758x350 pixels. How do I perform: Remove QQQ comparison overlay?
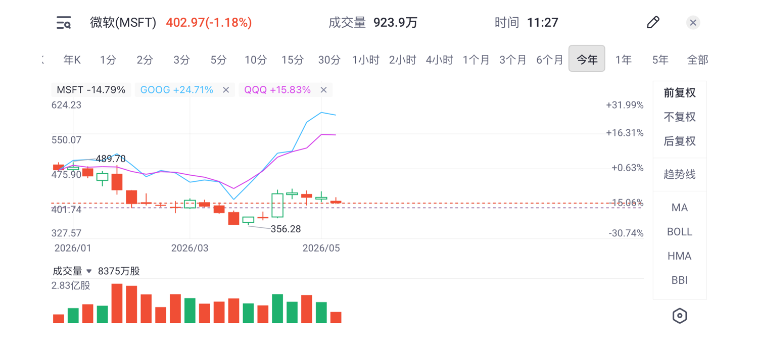(323, 90)
